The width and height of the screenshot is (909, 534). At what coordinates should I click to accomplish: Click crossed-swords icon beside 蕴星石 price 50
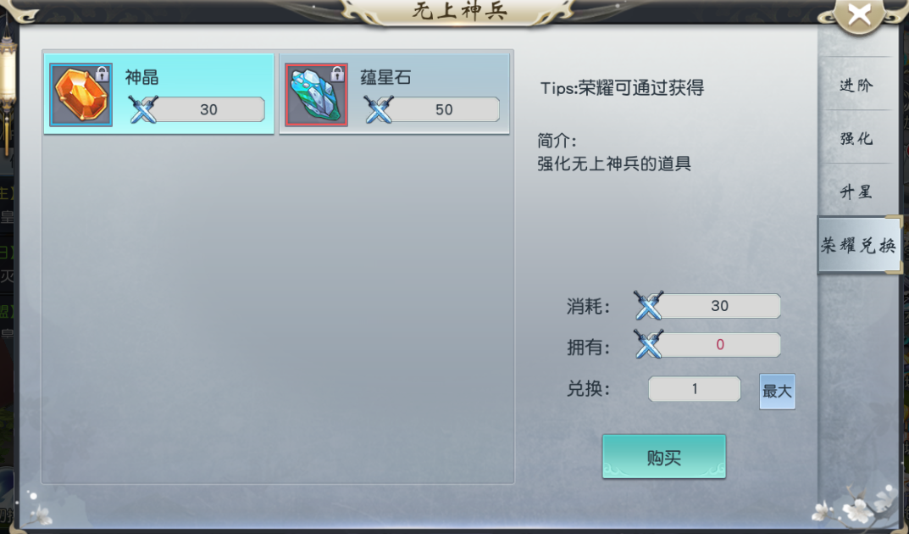click(x=378, y=109)
